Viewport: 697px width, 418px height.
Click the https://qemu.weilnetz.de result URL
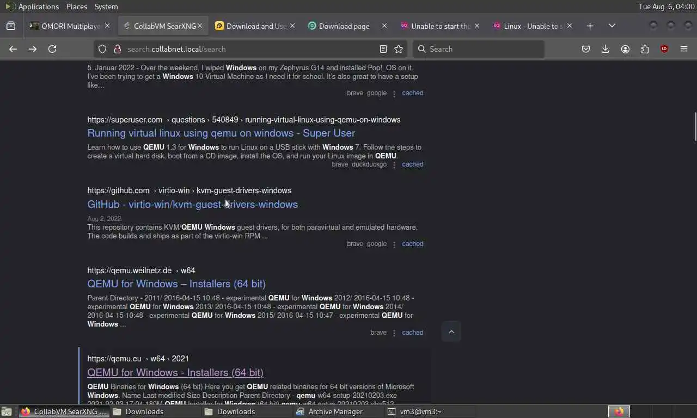(x=130, y=271)
